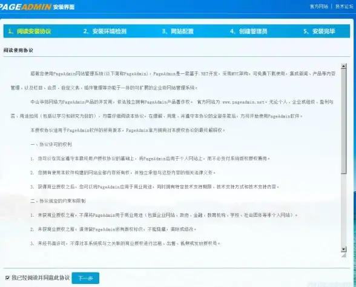Click the agreement scrollbar thumb

coord(343,122)
